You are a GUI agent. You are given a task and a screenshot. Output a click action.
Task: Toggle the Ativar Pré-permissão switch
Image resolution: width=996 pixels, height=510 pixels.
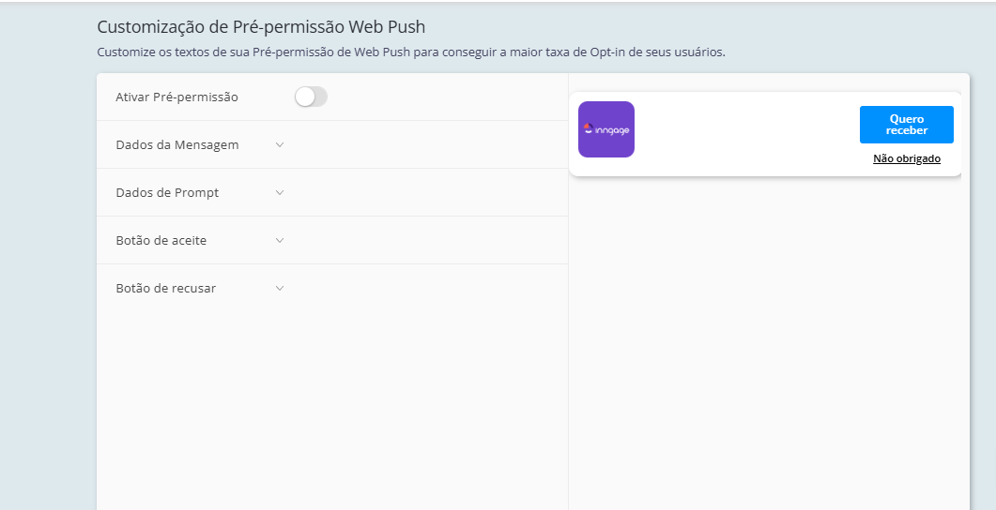click(311, 97)
